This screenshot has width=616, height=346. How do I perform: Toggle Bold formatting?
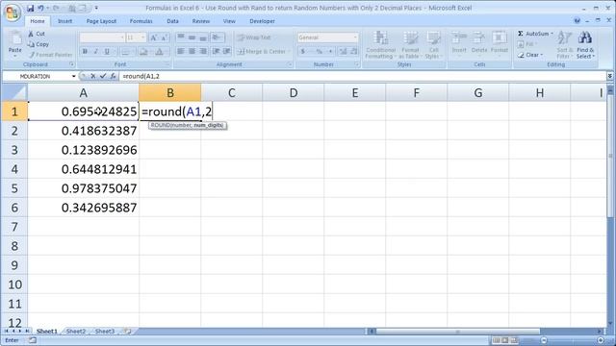85,51
